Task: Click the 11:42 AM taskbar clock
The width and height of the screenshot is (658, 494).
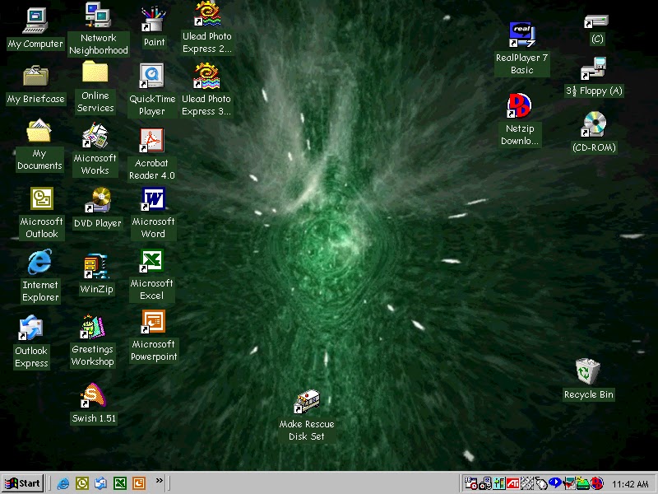Action: 630,484
